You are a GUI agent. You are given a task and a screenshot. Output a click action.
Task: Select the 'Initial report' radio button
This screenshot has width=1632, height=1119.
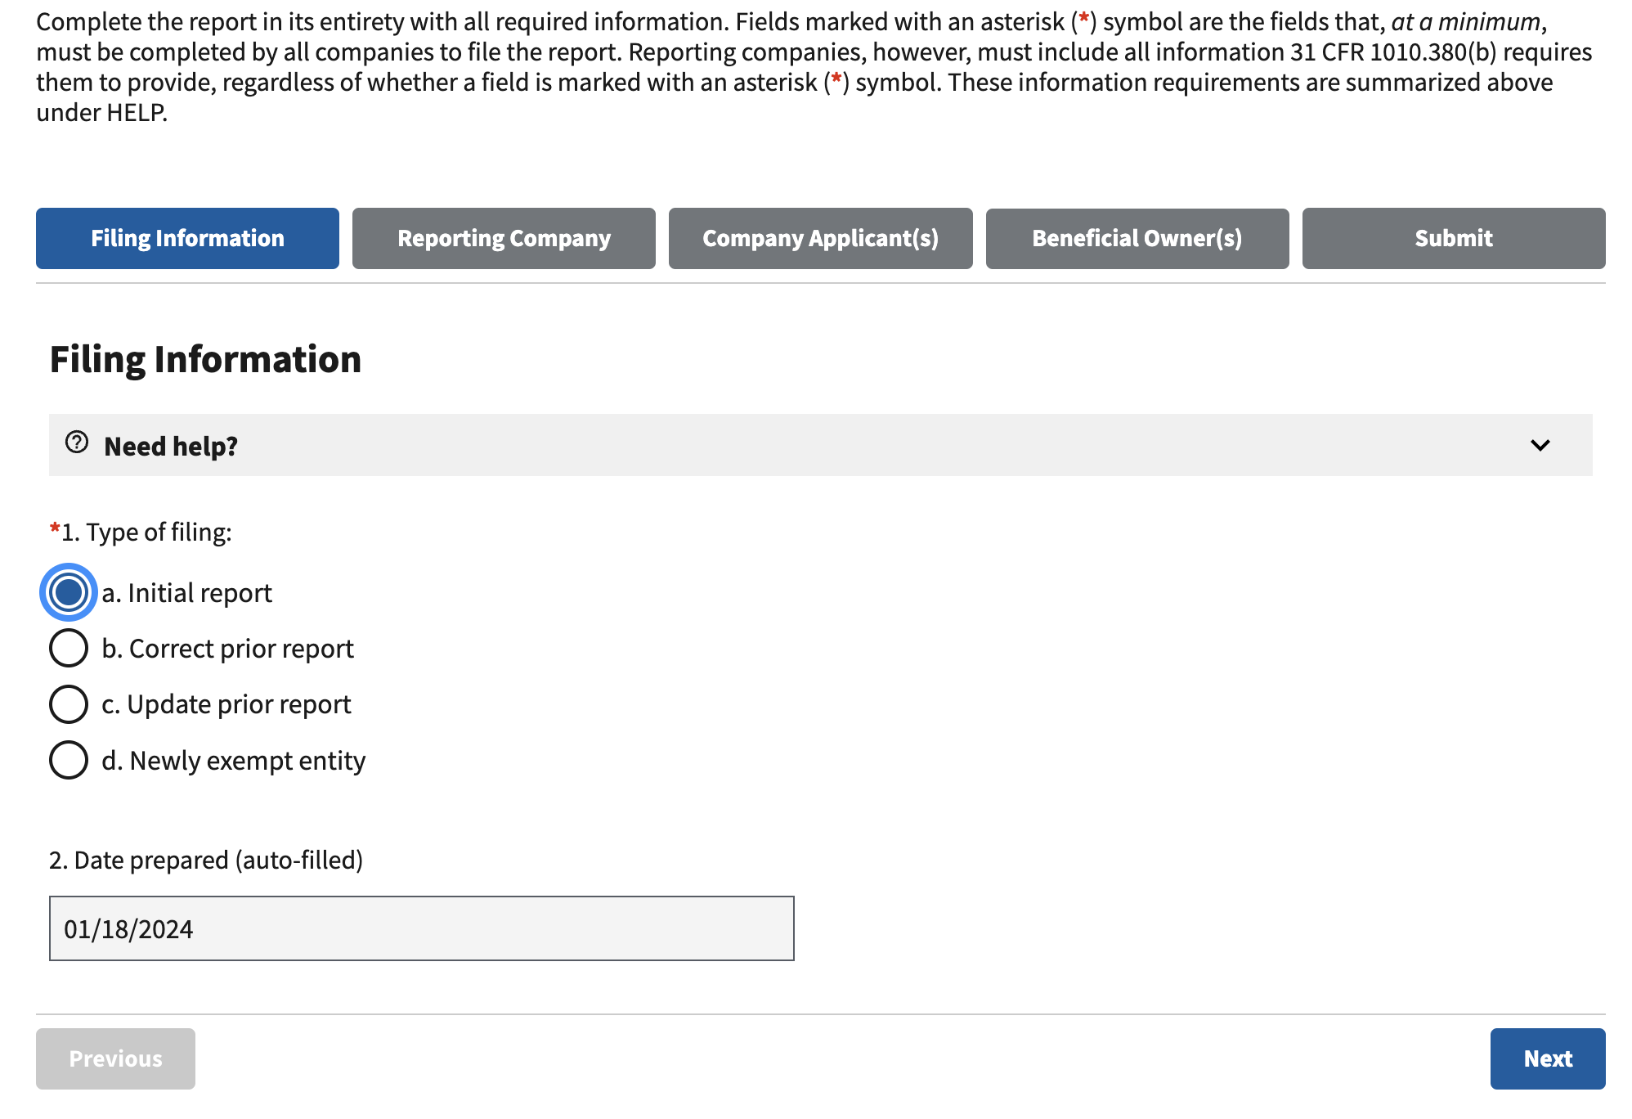coord(69,592)
